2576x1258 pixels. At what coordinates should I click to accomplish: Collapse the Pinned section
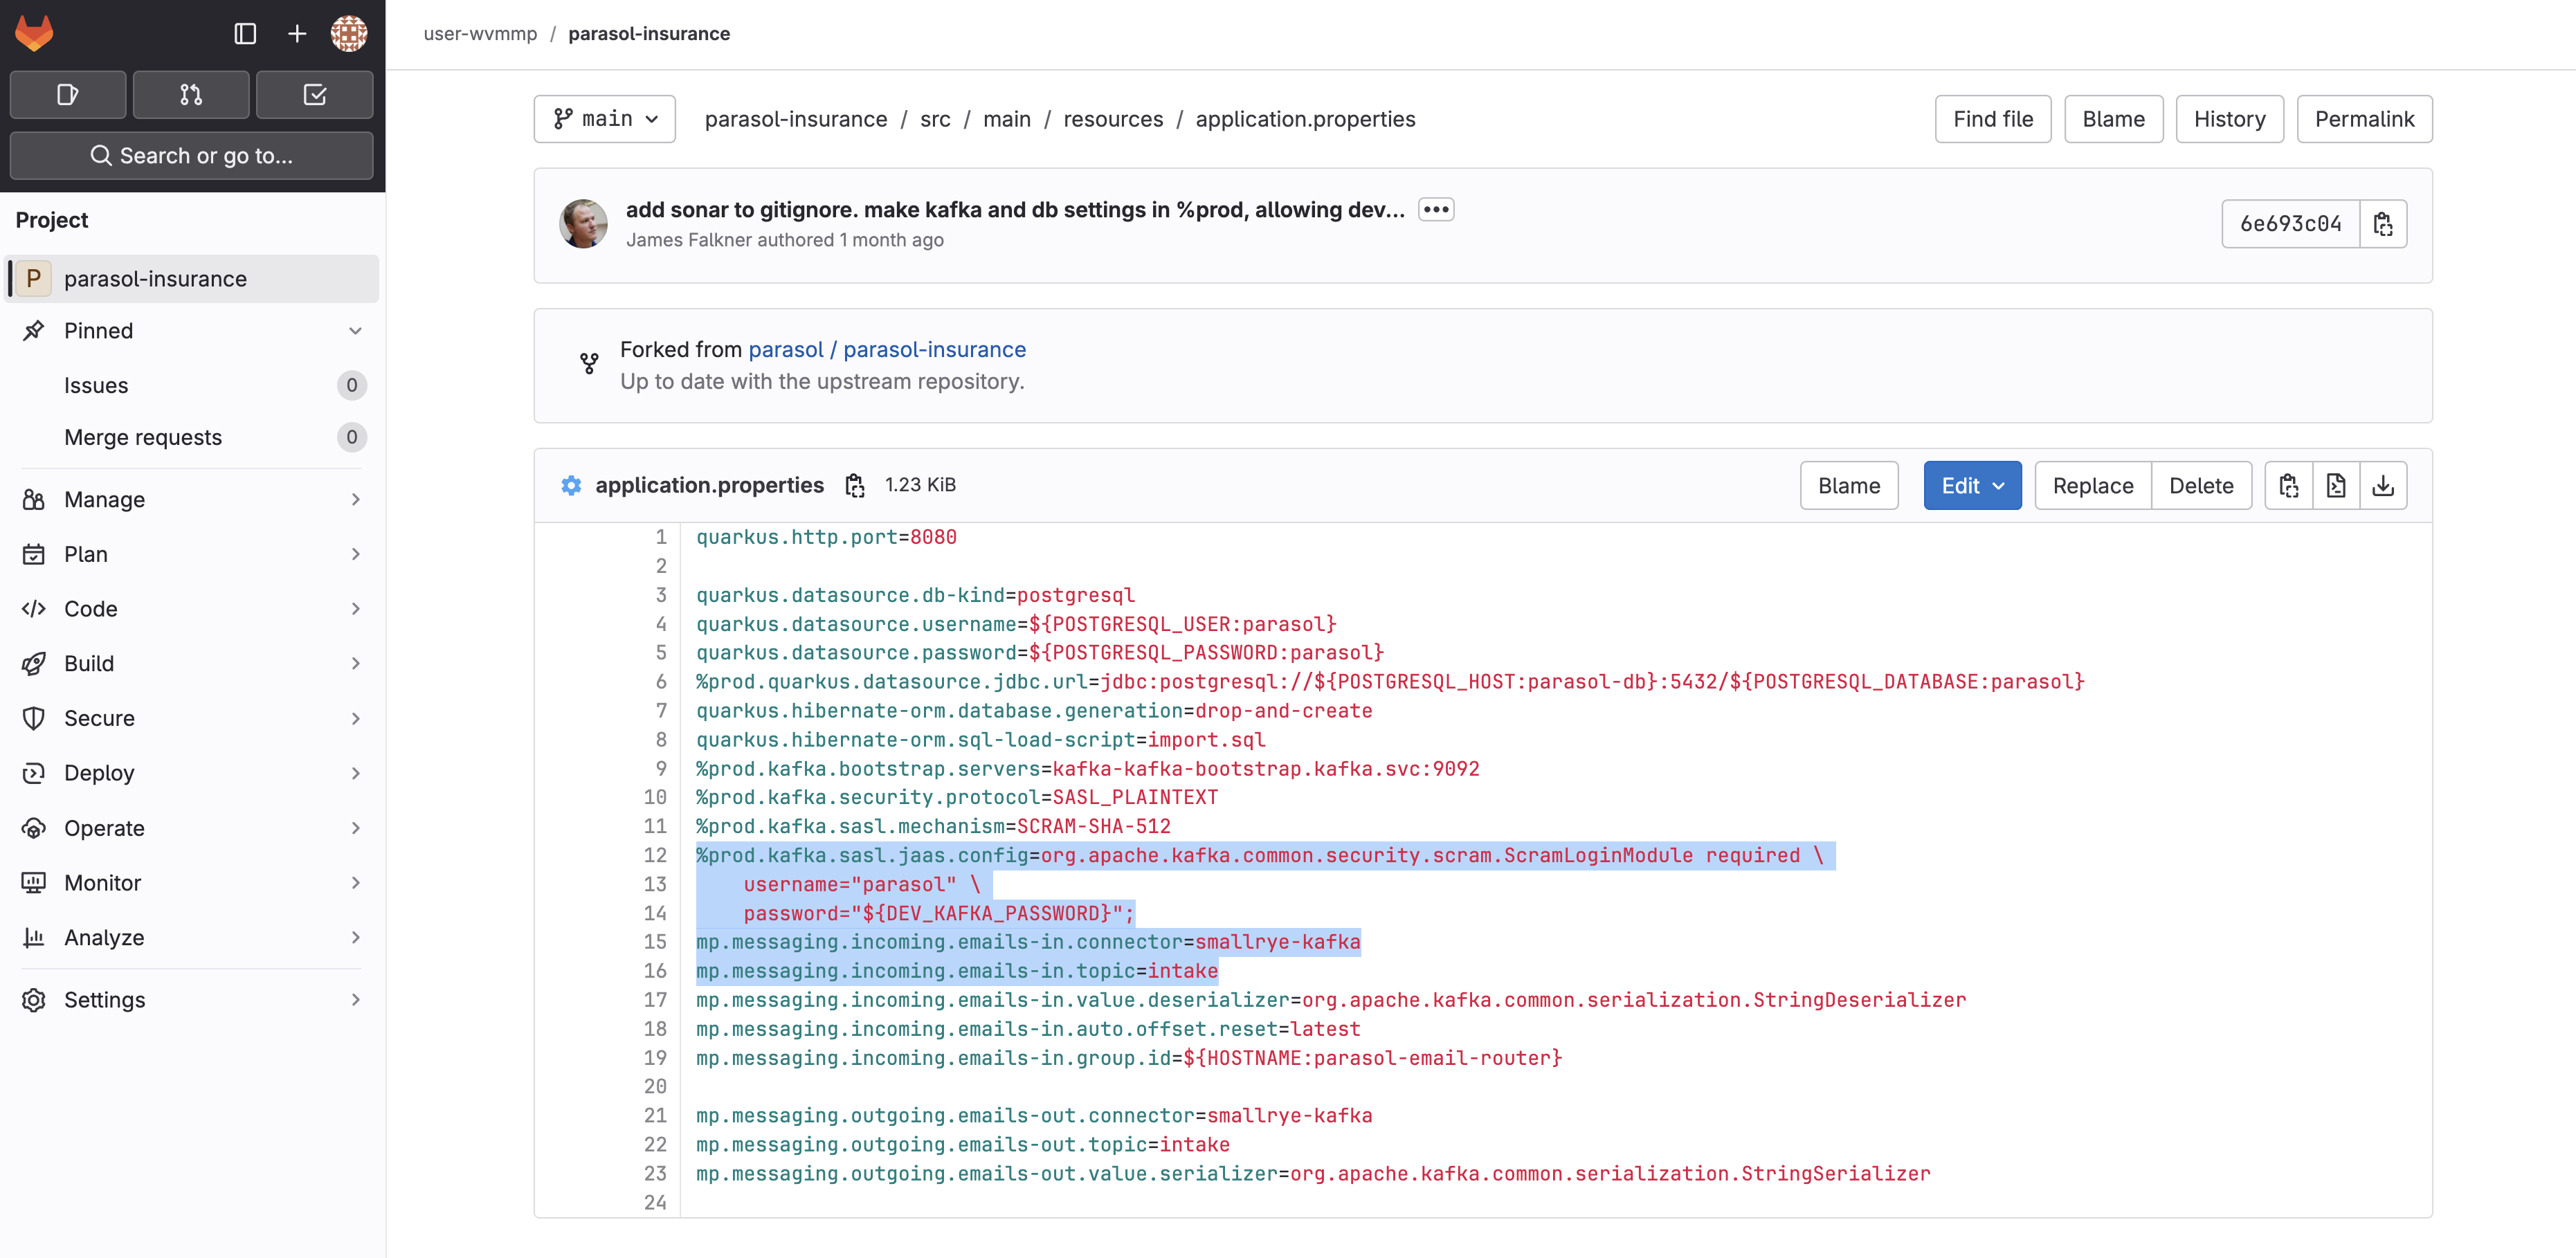point(355,331)
